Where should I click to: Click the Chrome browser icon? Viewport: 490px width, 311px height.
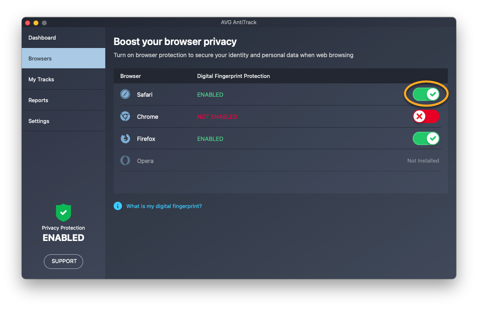pos(125,117)
